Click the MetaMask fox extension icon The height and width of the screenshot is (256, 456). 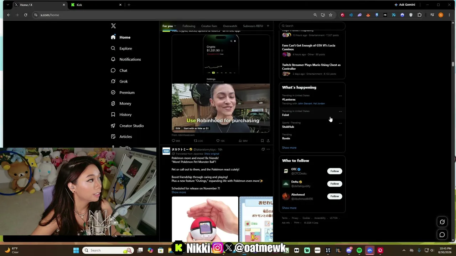click(x=368, y=15)
